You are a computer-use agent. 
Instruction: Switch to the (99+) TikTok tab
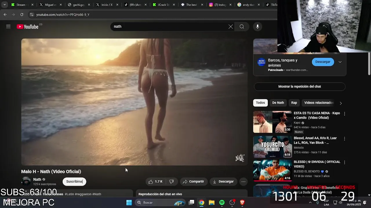tap(134, 5)
